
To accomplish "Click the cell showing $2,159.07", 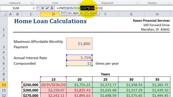I will 54,90.
